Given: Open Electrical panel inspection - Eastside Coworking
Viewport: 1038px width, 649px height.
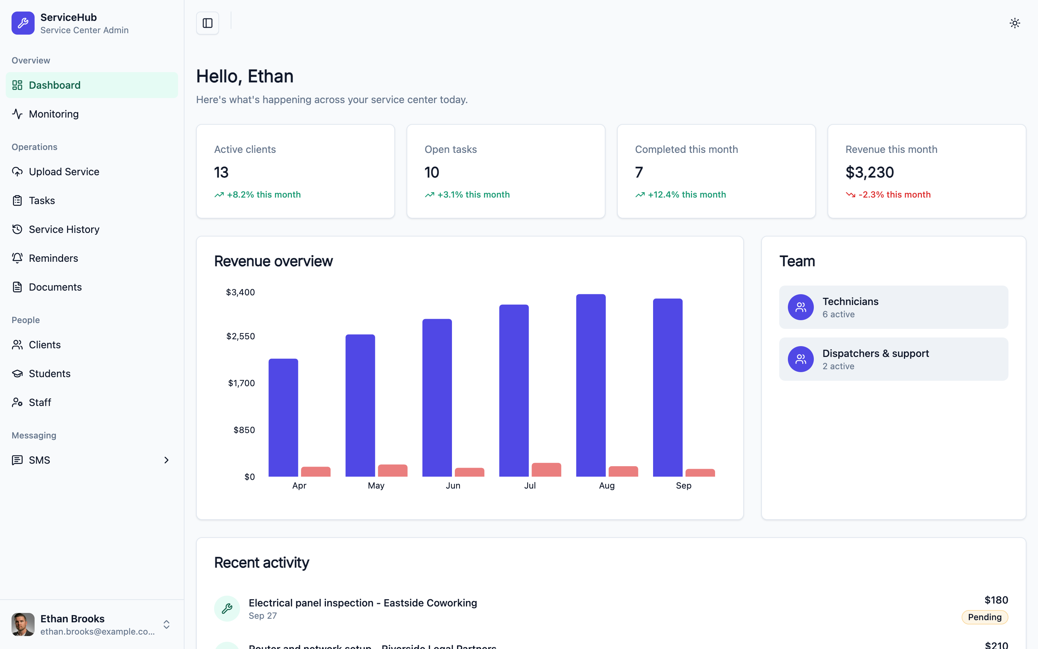Looking at the screenshot, I should pos(363,603).
